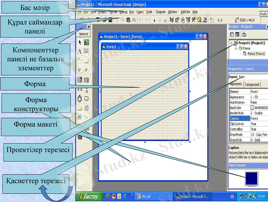Select the Frame control in the toolbox

tap(79, 61)
